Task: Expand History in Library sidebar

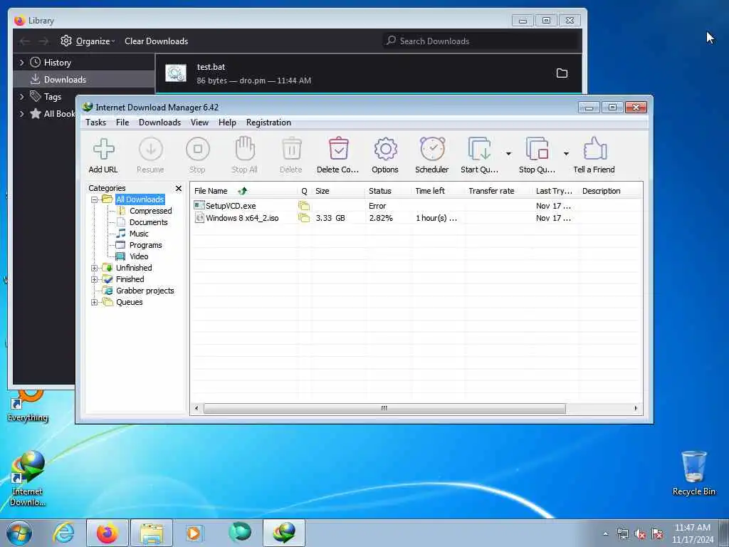Action: click(x=21, y=63)
